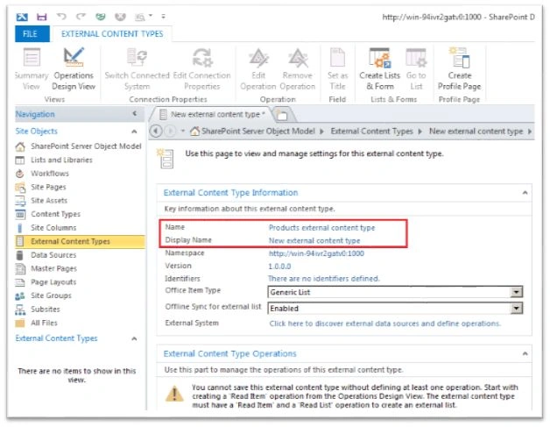Collapse the Navigation pane with the arrow
The image size is (550, 427).
[x=135, y=114]
